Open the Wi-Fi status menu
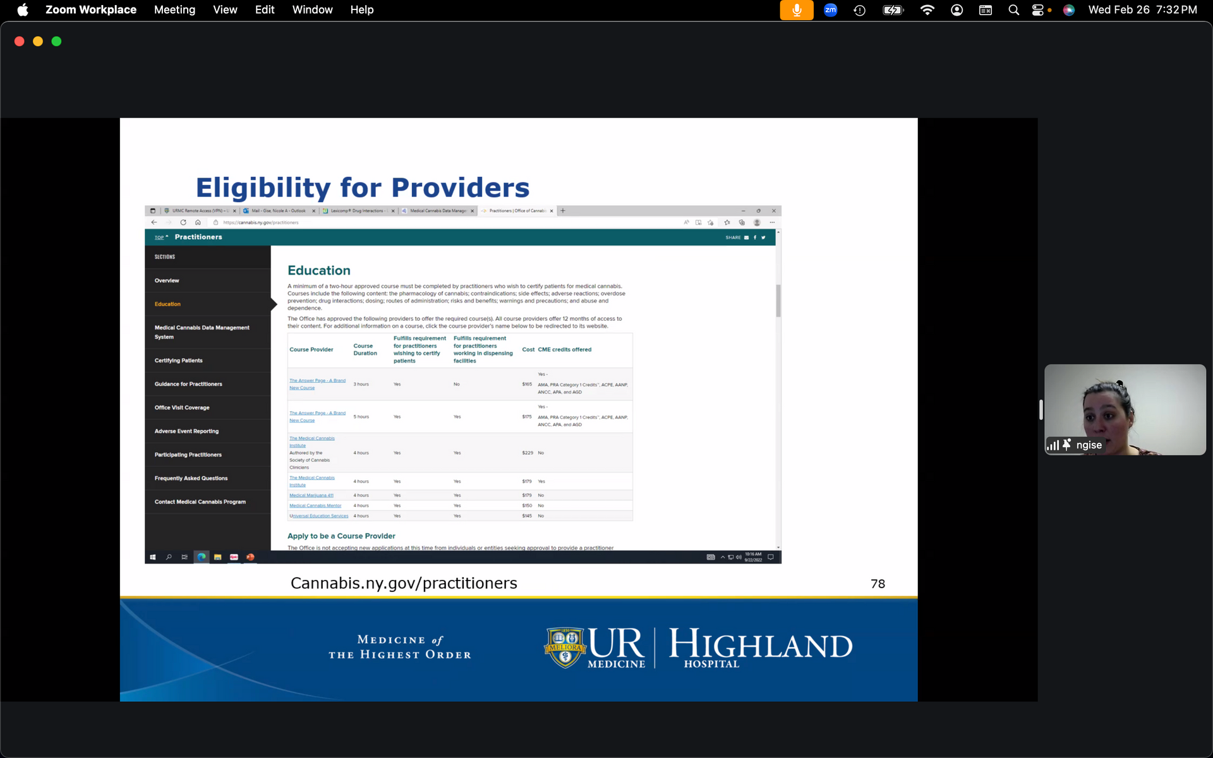1213x758 pixels. (x=927, y=10)
